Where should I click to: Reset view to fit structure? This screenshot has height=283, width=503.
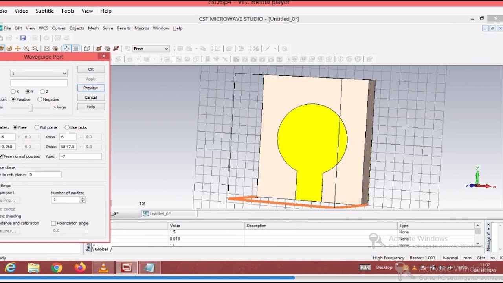pos(46,49)
